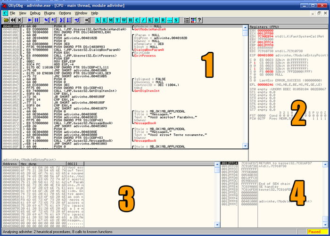
Task: Click the Open file toolbar icon
Action: point(6,20)
